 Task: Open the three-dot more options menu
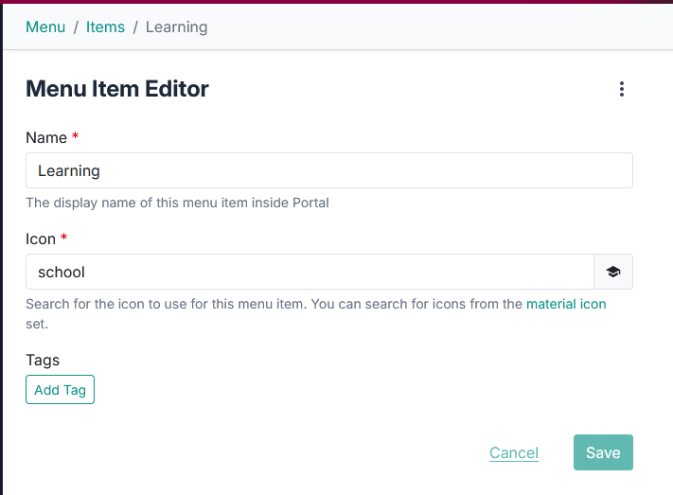[x=622, y=89]
